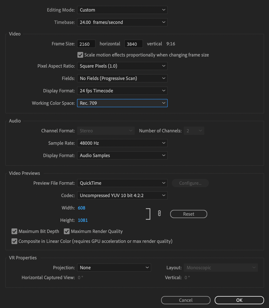The height and width of the screenshot is (308, 269).
Task: Open the VR Projection None dropdown
Action: [114, 268]
